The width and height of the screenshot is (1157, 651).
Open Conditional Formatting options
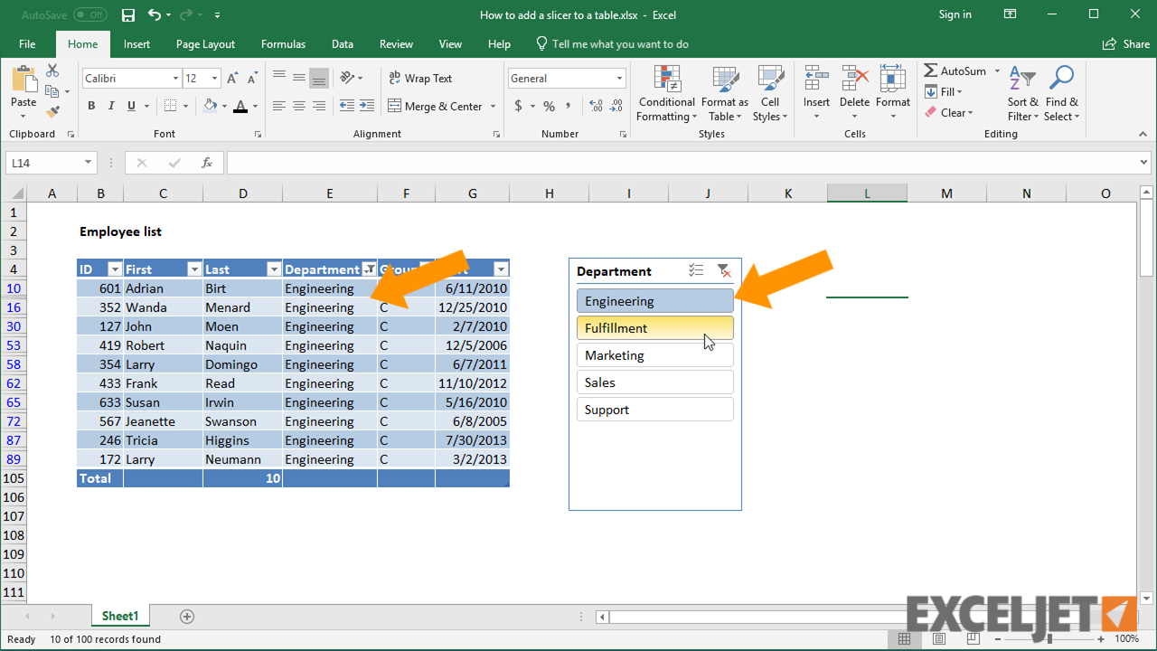click(x=666, y=94)
